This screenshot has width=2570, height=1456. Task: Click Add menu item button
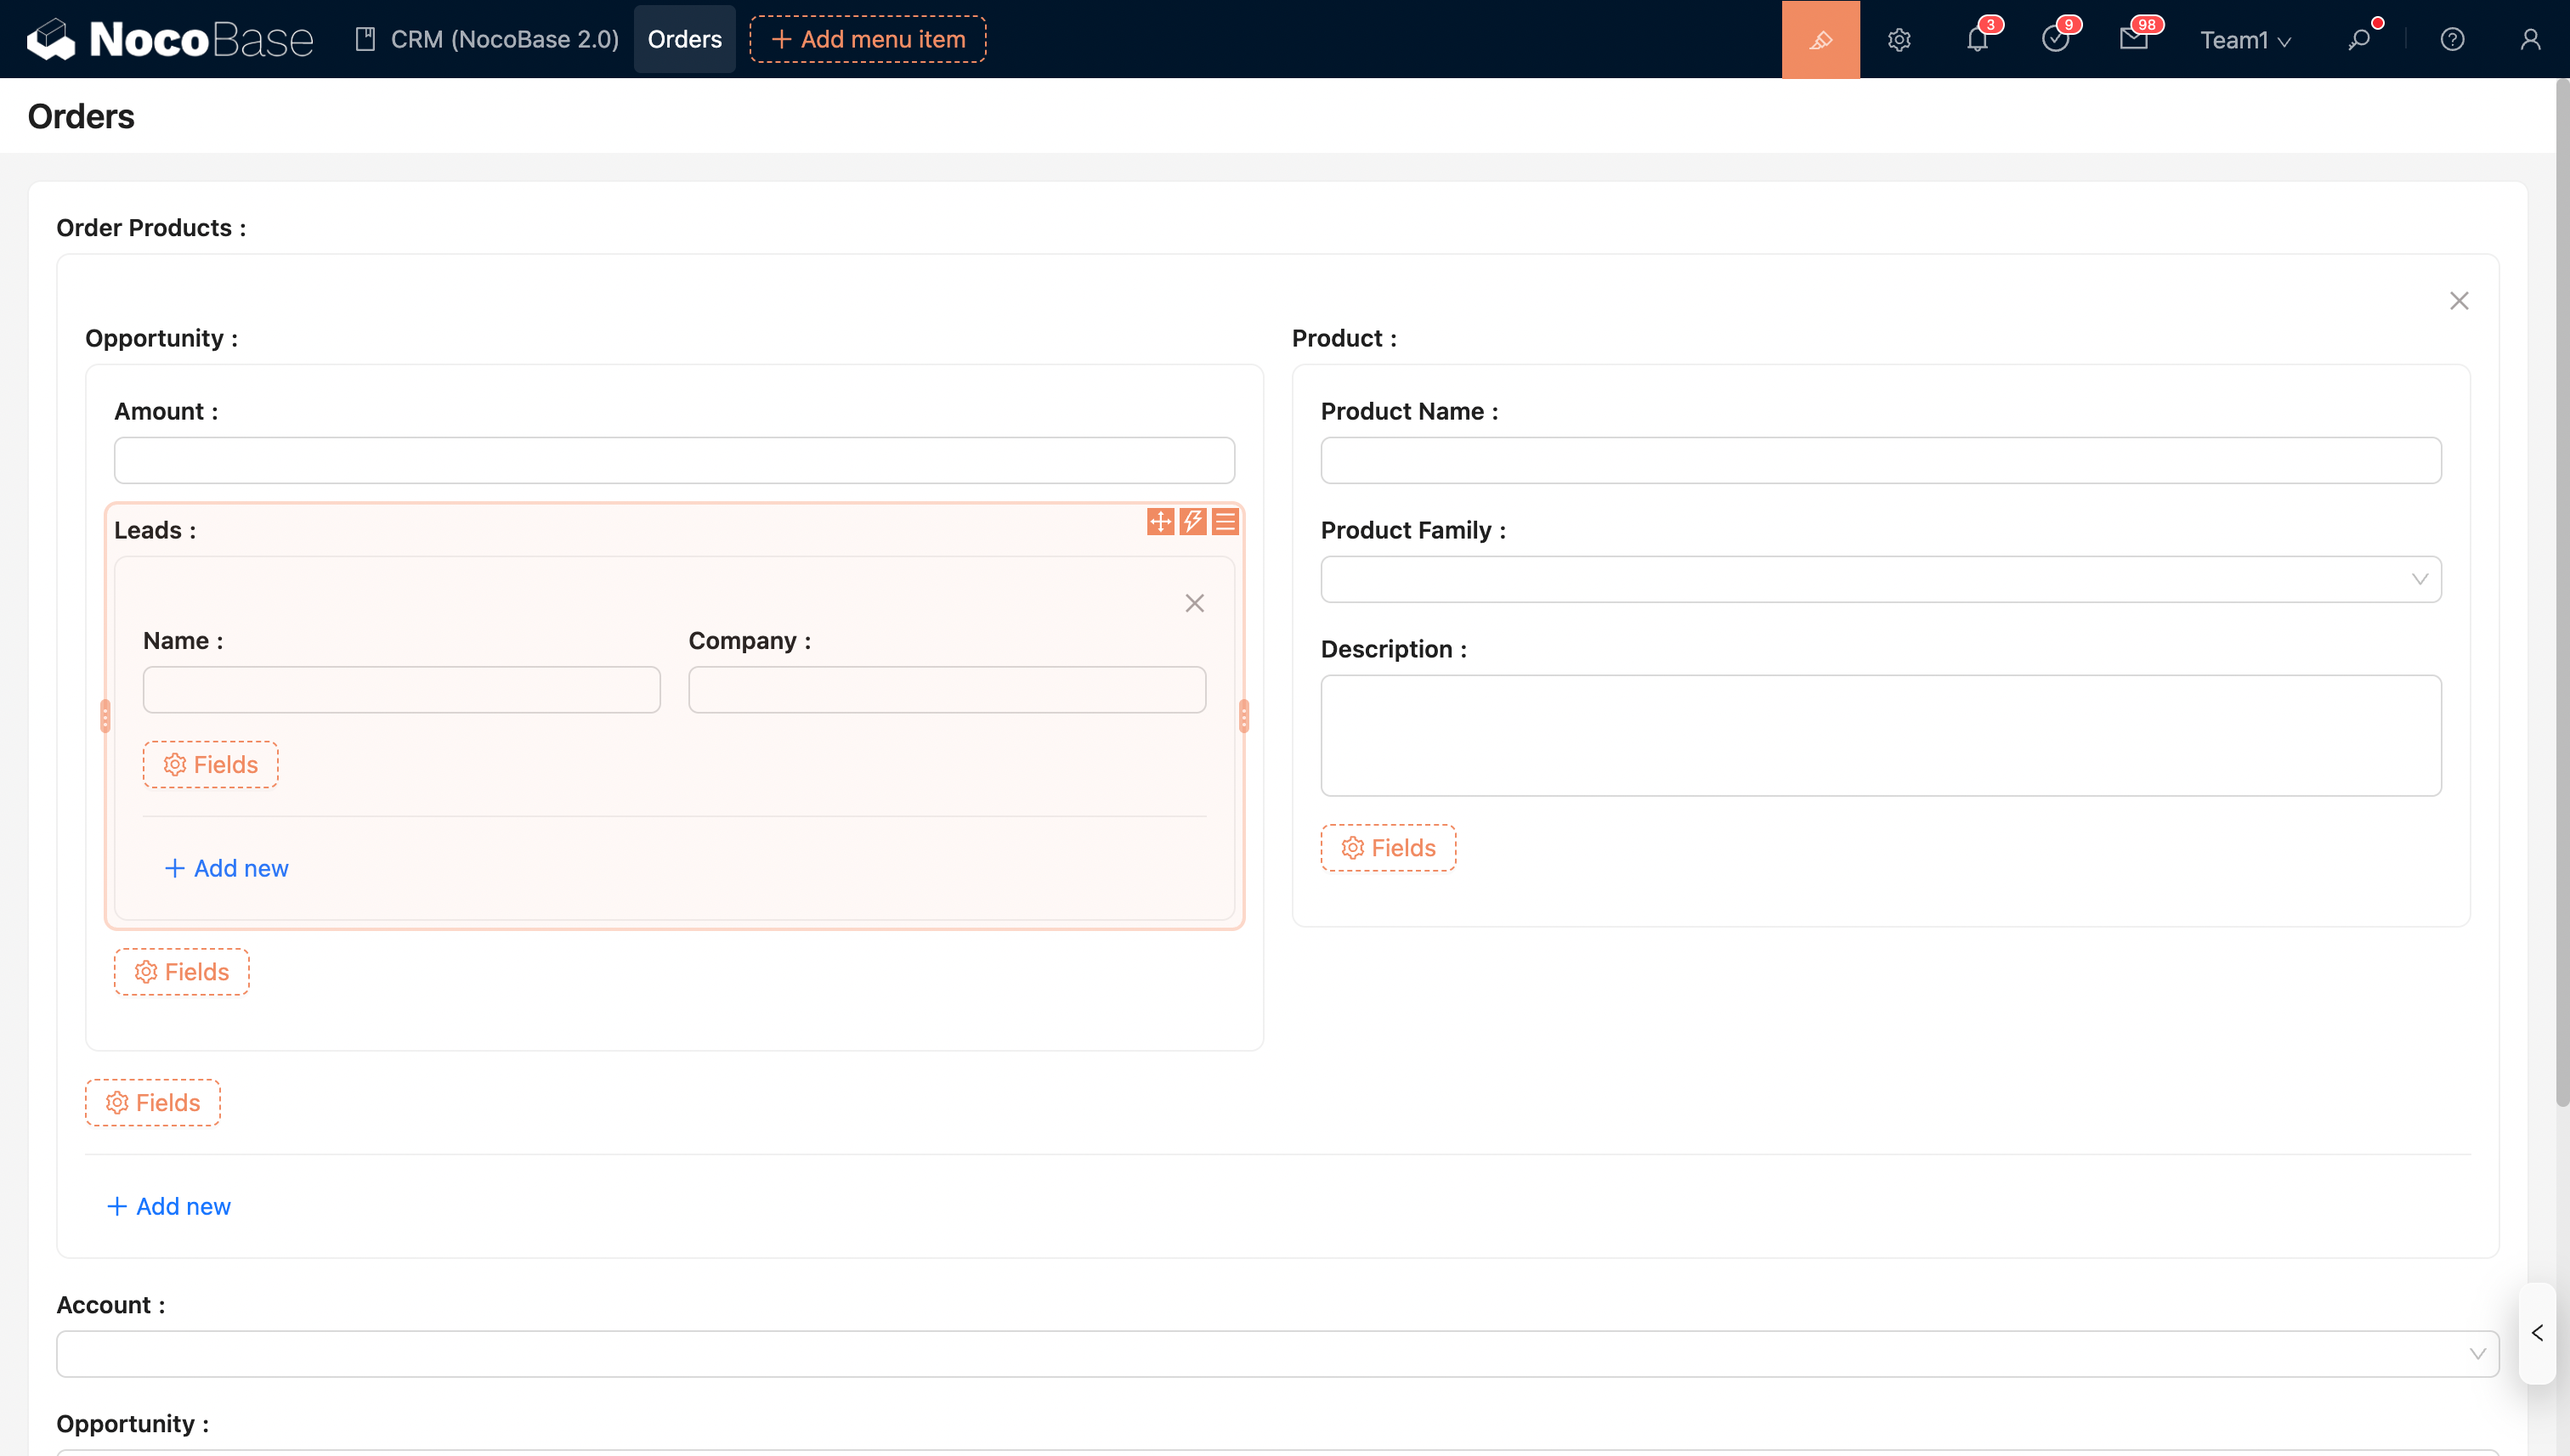tap(868, 39)
